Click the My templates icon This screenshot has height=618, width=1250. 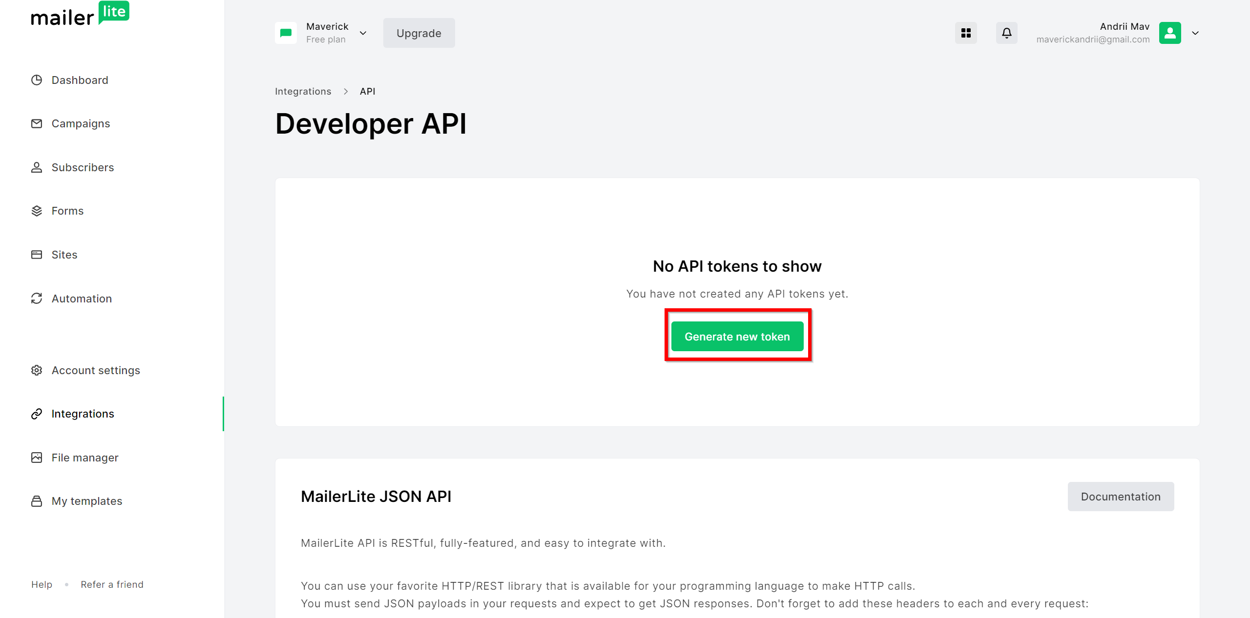click(37, 501)
